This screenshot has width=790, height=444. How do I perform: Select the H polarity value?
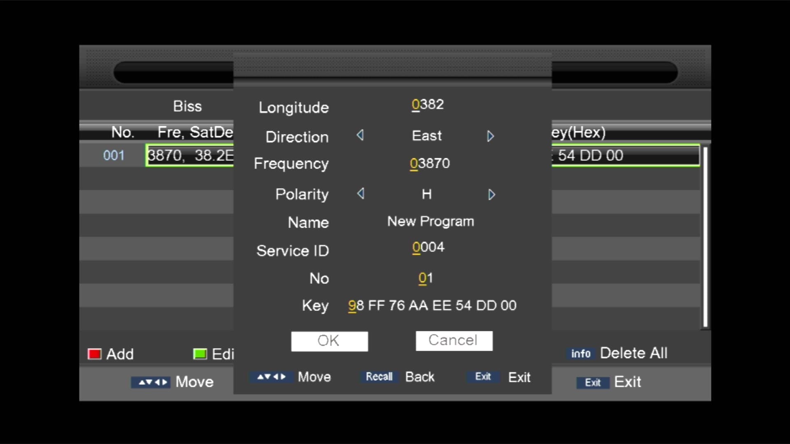[x=427, y=194]
